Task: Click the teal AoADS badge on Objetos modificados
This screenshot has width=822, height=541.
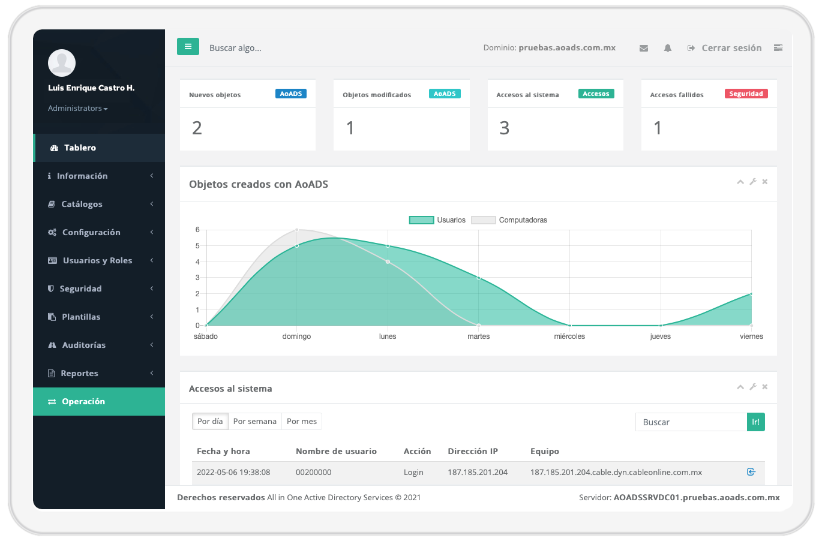Action: [445, 94]
